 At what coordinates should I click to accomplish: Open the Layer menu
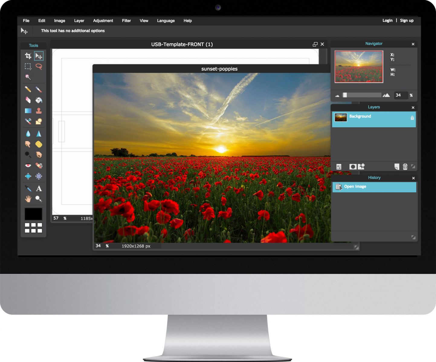(x=79, y=21)
